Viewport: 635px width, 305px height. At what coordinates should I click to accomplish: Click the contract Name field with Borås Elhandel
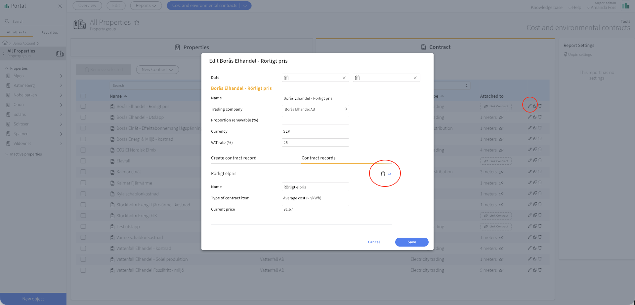315,98
